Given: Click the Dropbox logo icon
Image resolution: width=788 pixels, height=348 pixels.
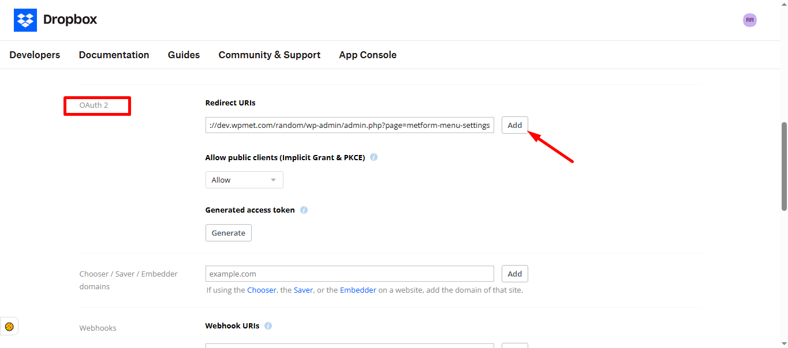Looking at the screenshot, I should click(x=25, y=20).
